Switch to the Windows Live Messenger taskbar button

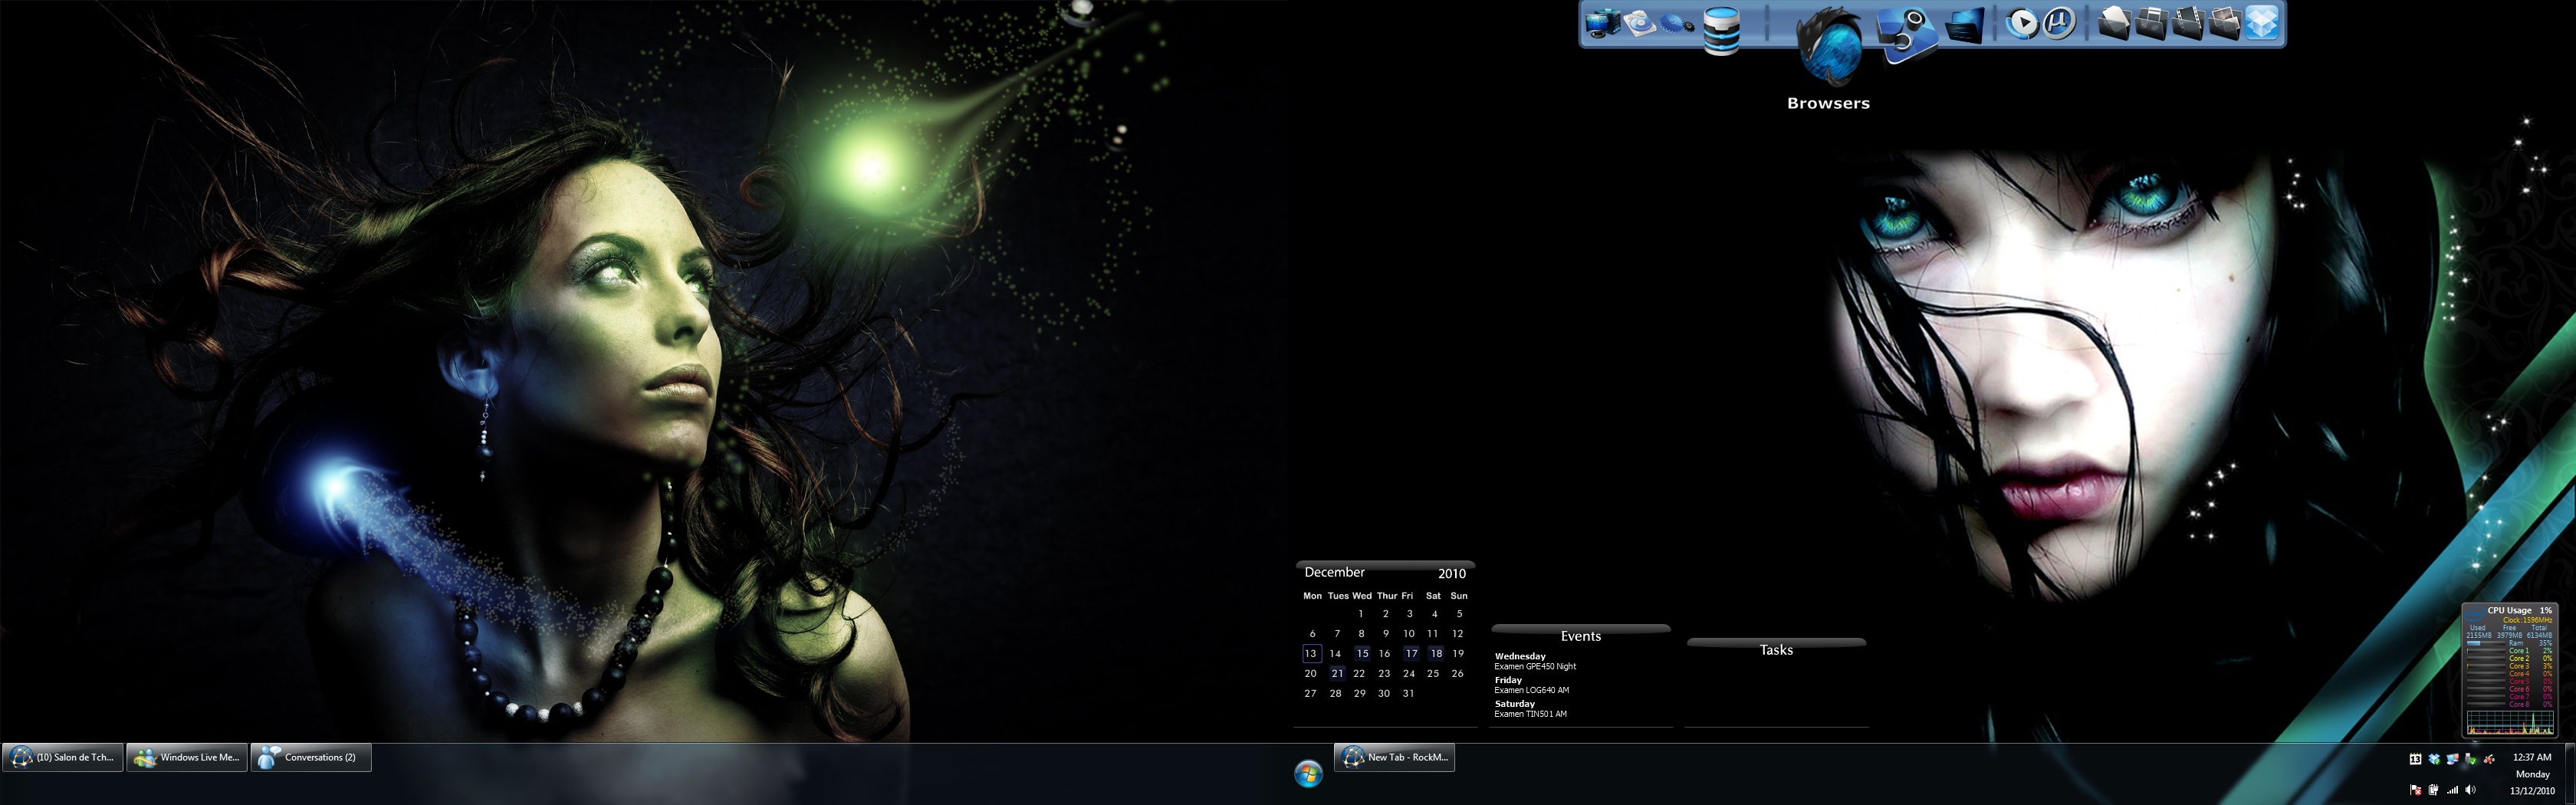[187, 758]
